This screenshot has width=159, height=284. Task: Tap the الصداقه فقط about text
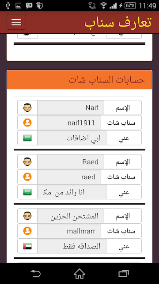[81, 246]
